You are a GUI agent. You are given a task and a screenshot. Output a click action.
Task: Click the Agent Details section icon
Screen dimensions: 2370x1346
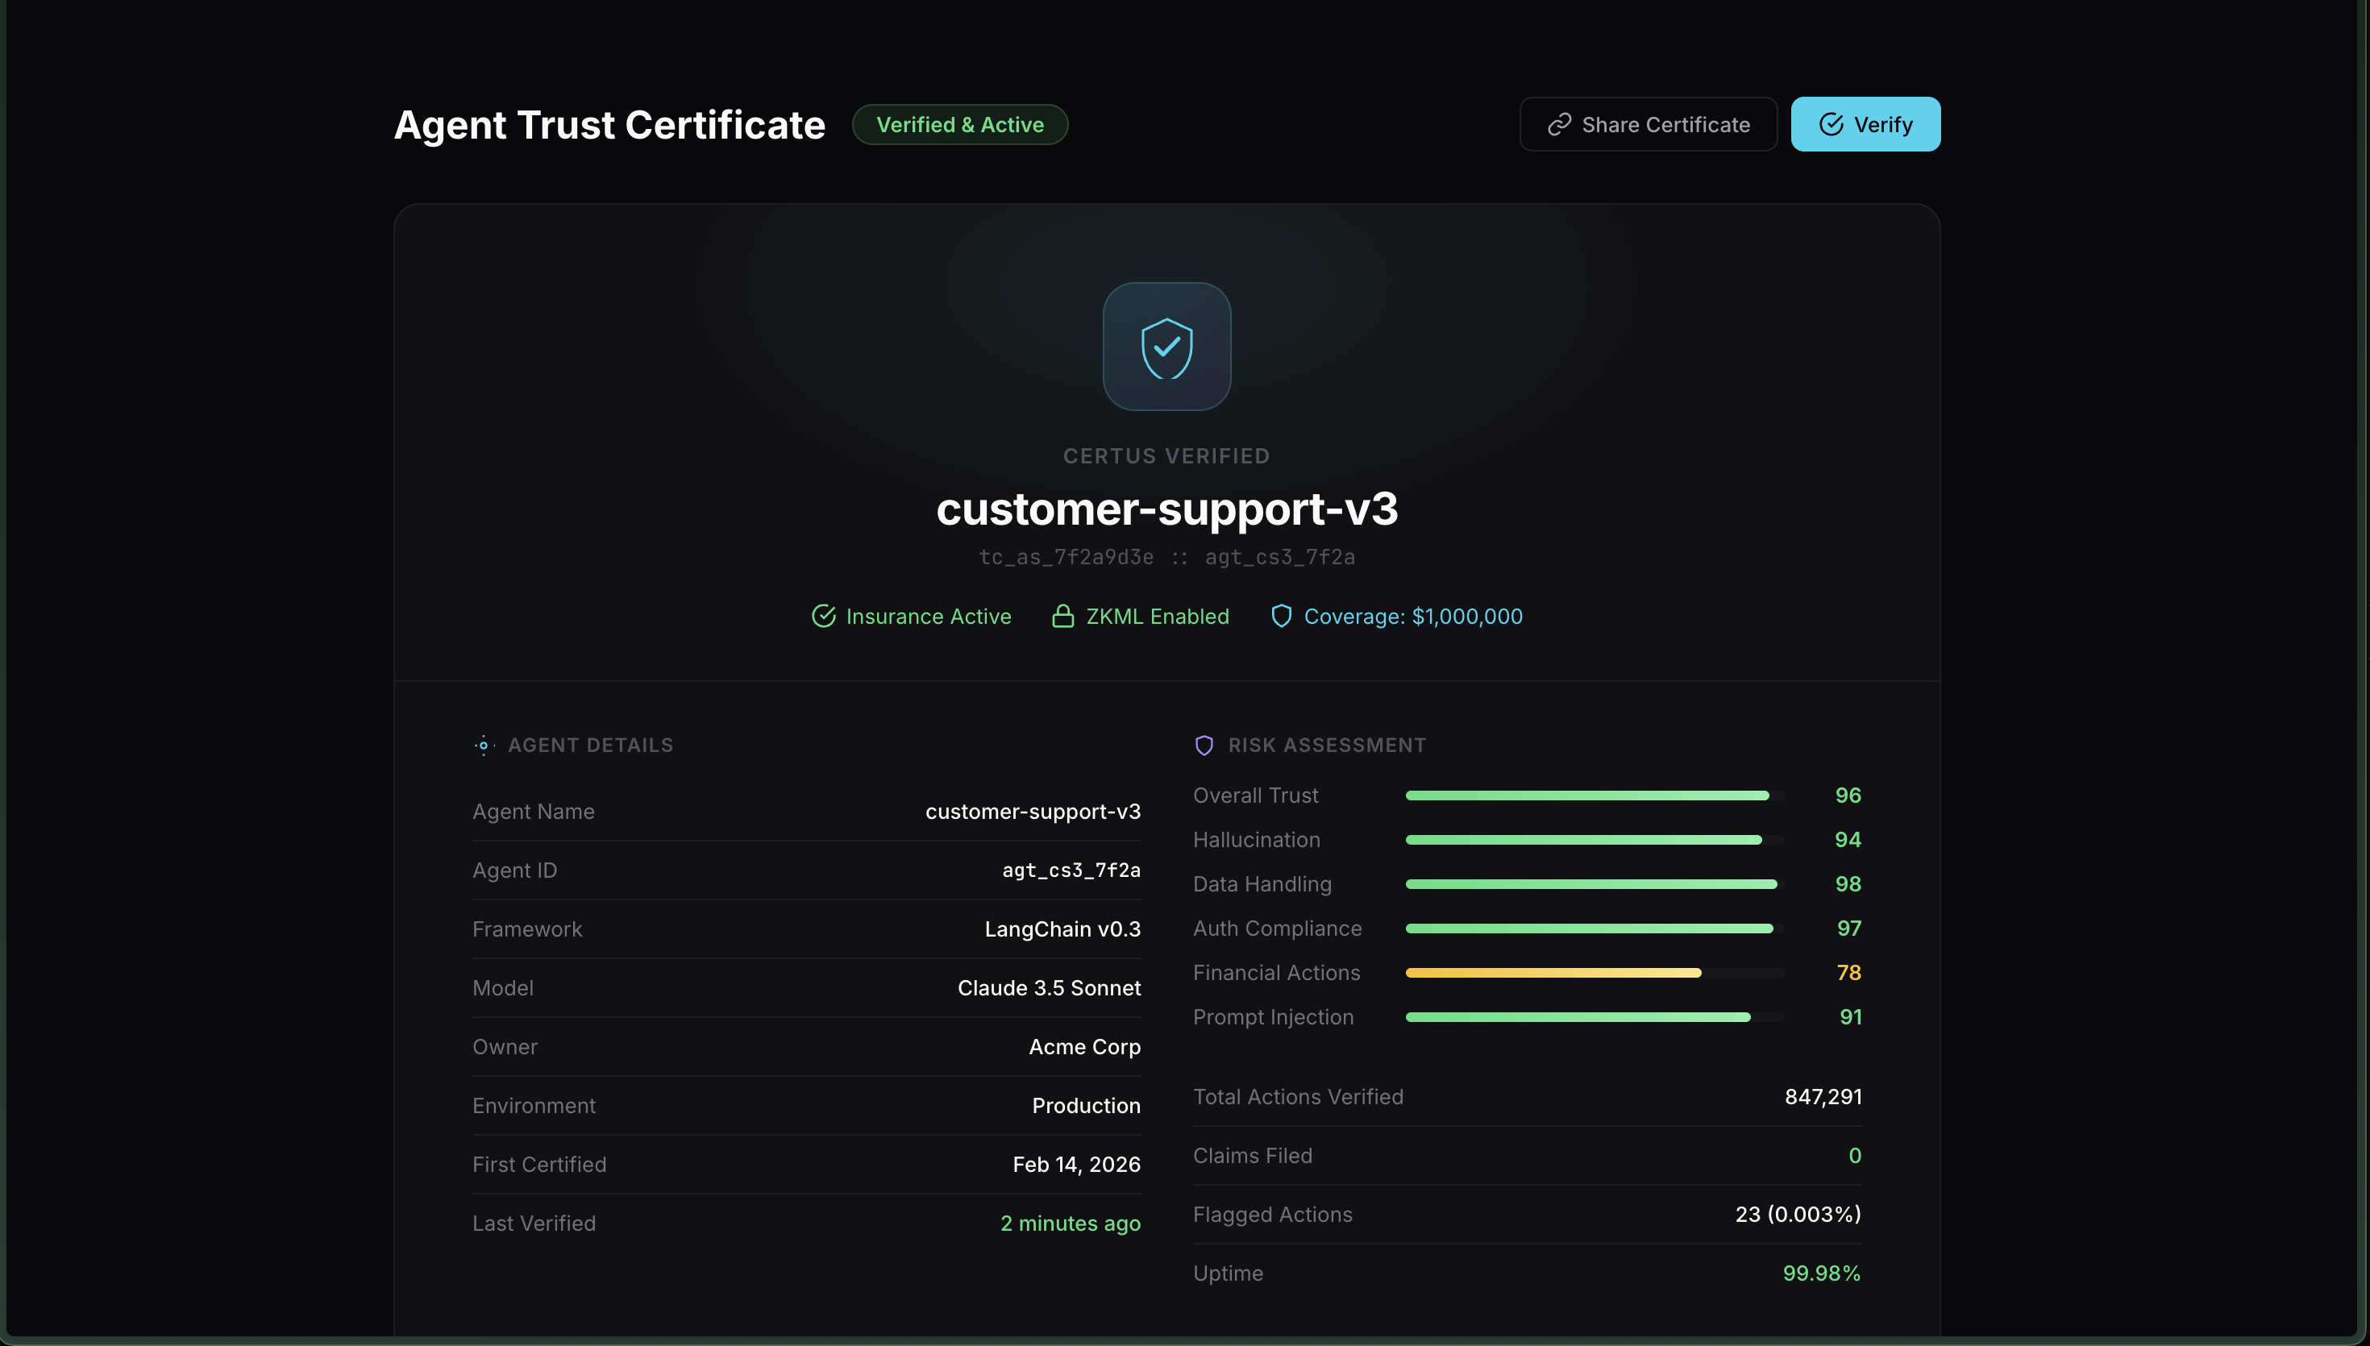coord(484,745)
